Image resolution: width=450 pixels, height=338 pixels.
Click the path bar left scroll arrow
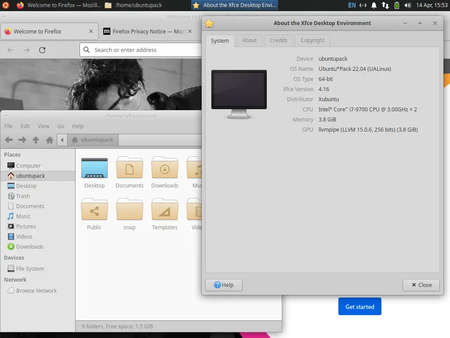62,140
